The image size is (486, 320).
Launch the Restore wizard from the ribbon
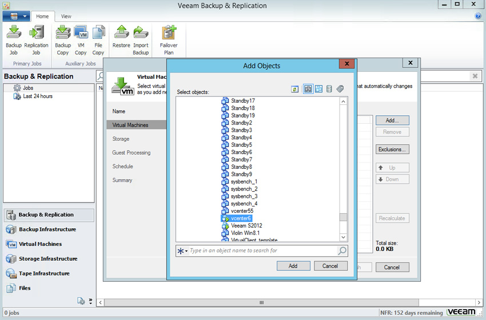click(121, 37)
